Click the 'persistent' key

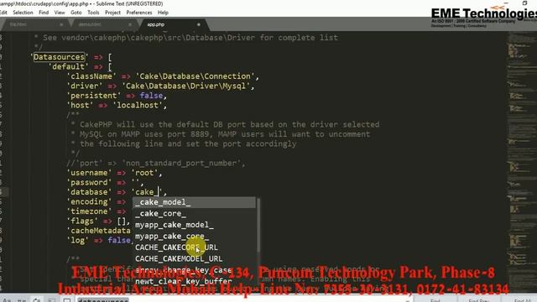(x=94, y=96)
